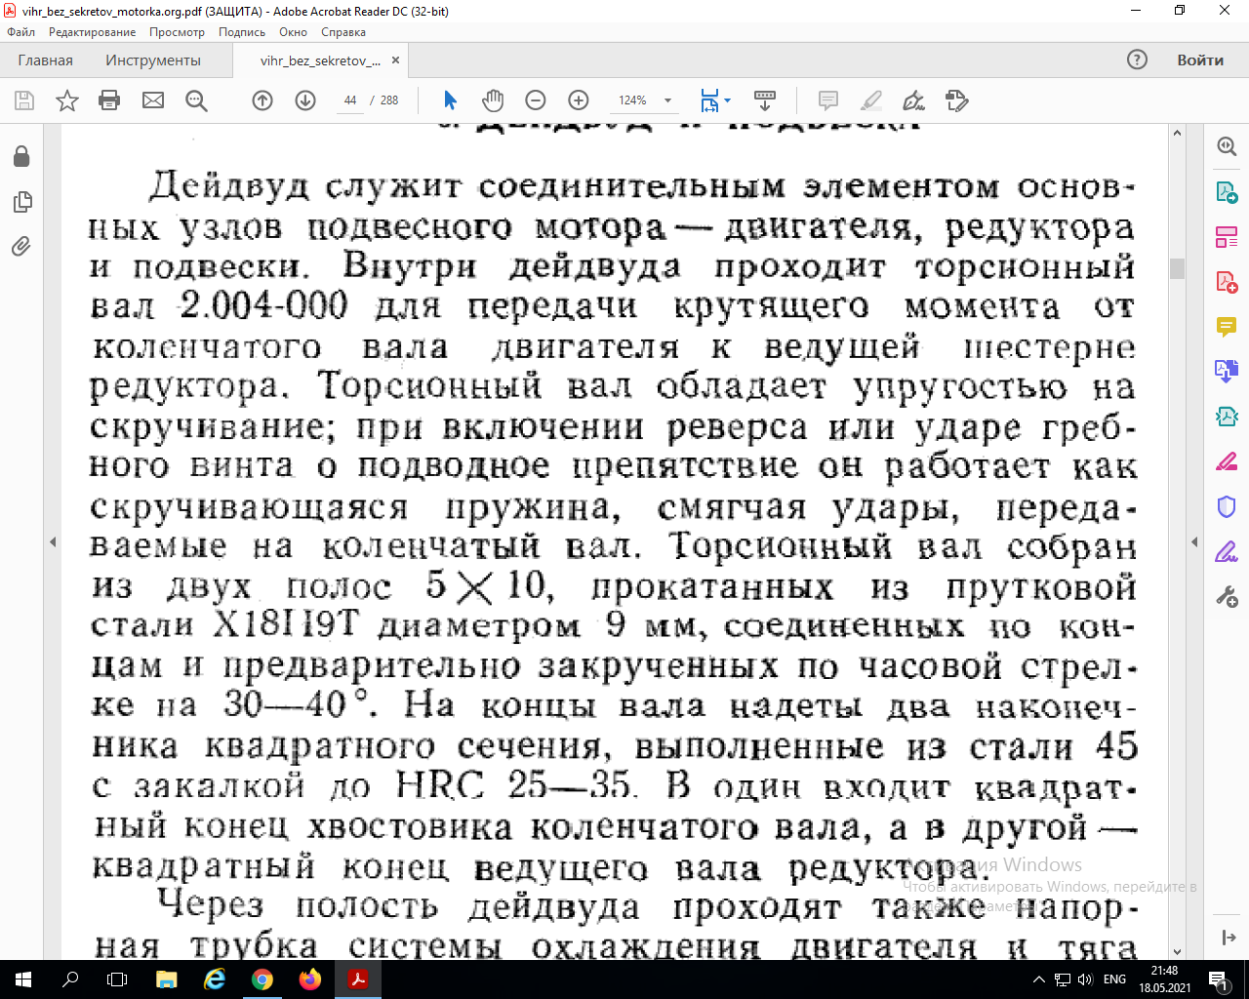Open the Редактирование menu
Viewport: 1249px width, 999px height.
pyautogui.click(x=93, y=32)
